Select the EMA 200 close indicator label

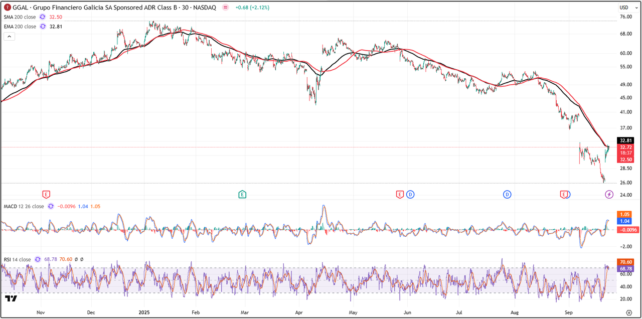coord(20,27)
